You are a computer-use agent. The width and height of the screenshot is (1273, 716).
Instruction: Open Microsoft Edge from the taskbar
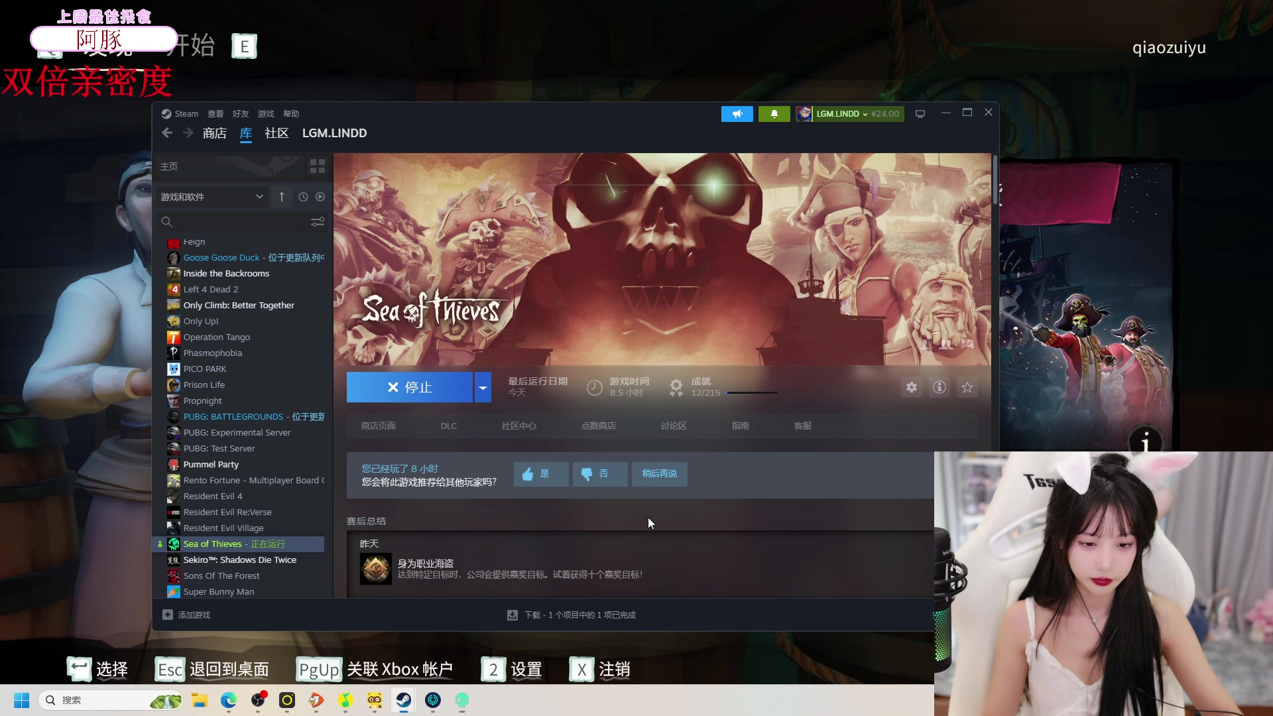point(229,700)
